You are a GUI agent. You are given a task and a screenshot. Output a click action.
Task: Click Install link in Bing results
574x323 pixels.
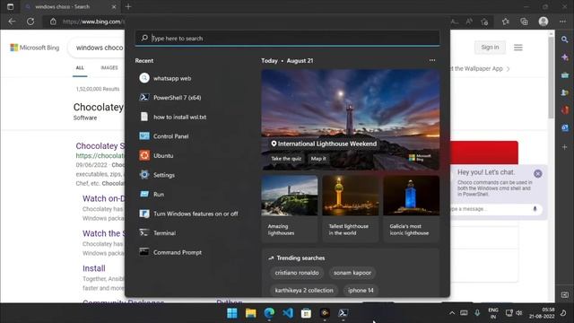(93, 268)
